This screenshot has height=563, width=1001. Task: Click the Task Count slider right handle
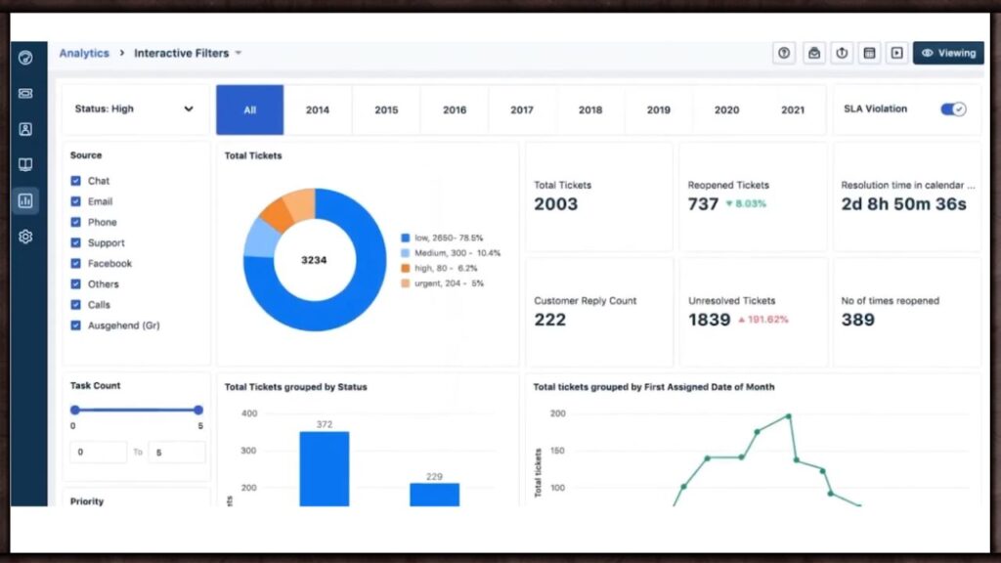[x=198, y=410]
